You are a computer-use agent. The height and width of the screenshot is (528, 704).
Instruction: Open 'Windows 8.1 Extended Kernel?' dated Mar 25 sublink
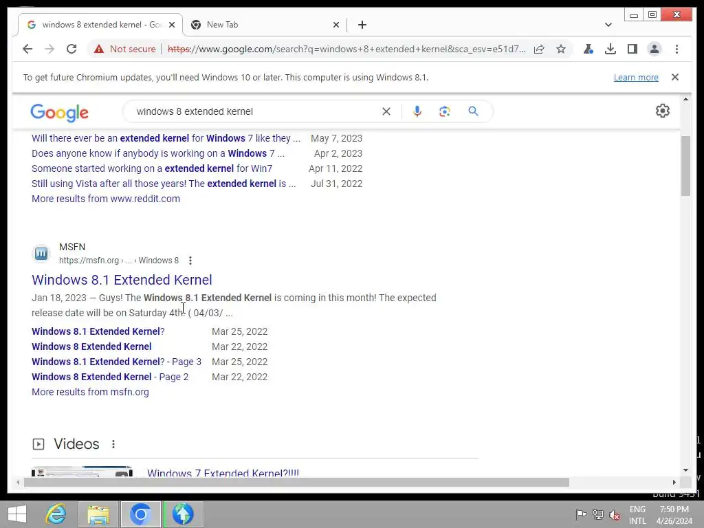98,331
